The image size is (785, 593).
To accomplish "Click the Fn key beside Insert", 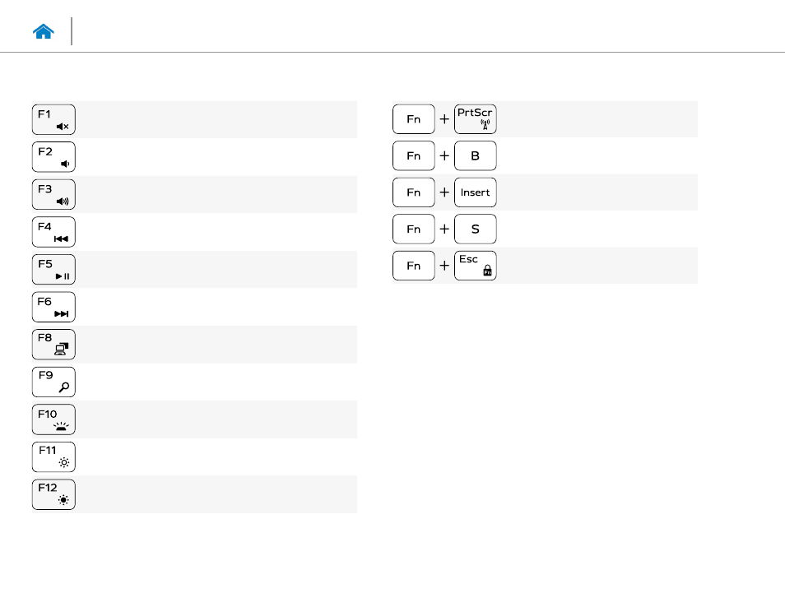I will point(414,192).
